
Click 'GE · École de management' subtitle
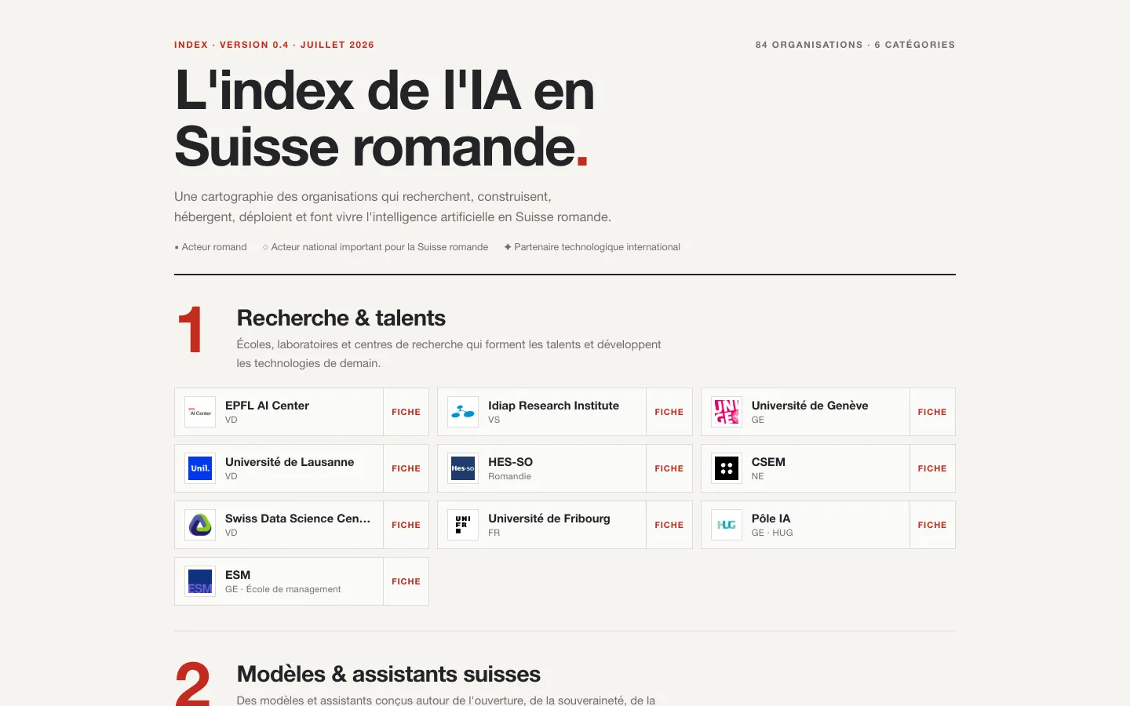click(x=282, y=589)
